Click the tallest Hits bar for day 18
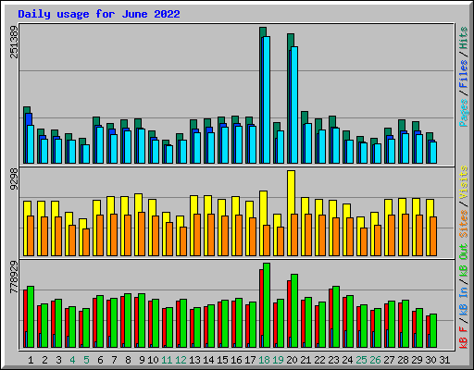 pos(263,31)
